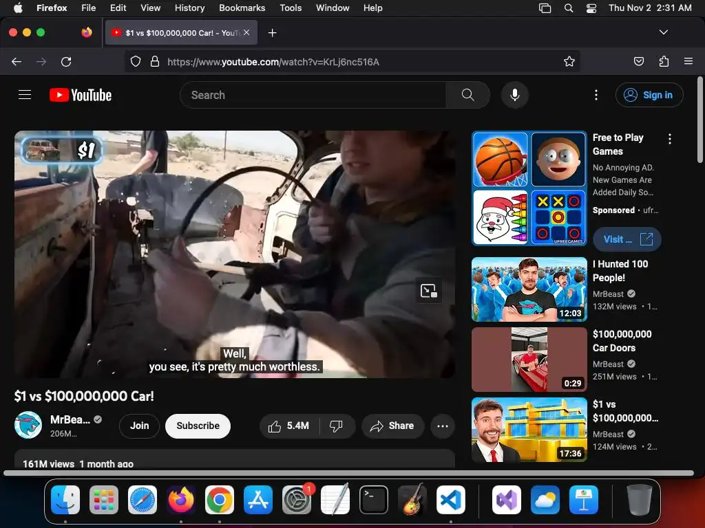Open the History menu
The width and height of the screenshot is (705, 528).
pyautogui.click(x=189, y=8)
